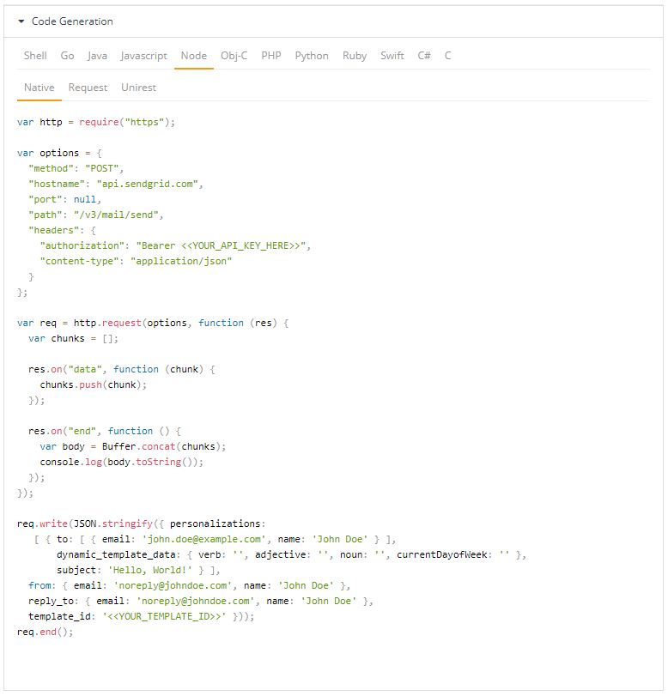Image resolution: width=668 pixels, height=696 pixels.
Task: Click the dynamic_template_data line
Action: [291, 555]
